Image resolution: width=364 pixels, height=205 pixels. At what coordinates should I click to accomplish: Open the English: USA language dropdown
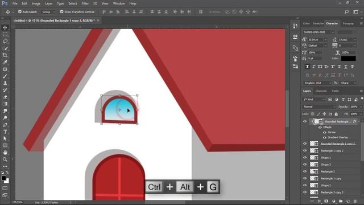click(317, 83)
